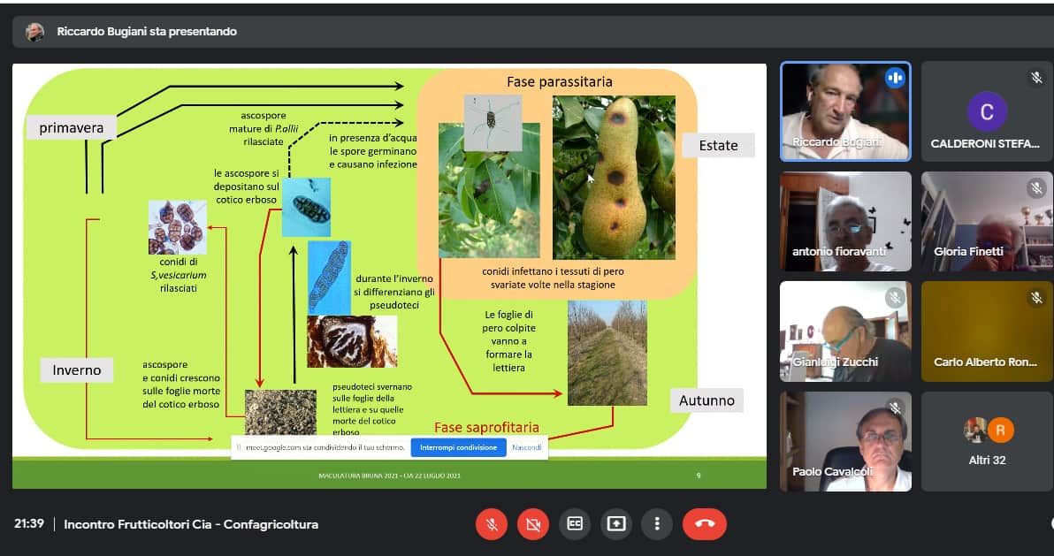Turn on the camera in the call controls
Screen dimensions: 1054x556
coord(533,524)
